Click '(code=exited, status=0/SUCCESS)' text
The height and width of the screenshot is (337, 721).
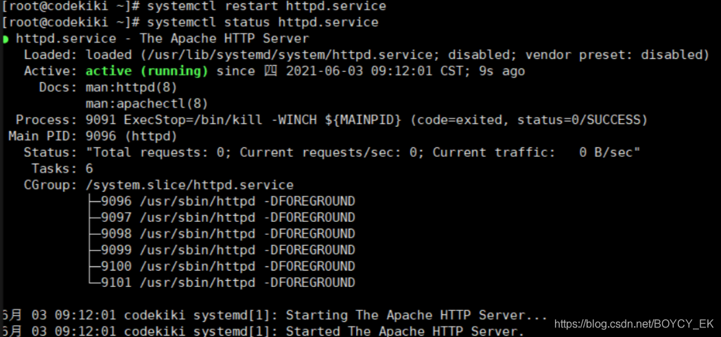[x=529, y=120]
